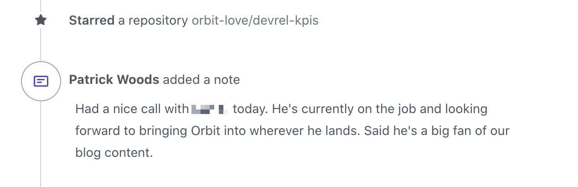Screen dimensions: 578x187
Task: Click the timeline line below the note icon
Action: click(x=41, y=141)
